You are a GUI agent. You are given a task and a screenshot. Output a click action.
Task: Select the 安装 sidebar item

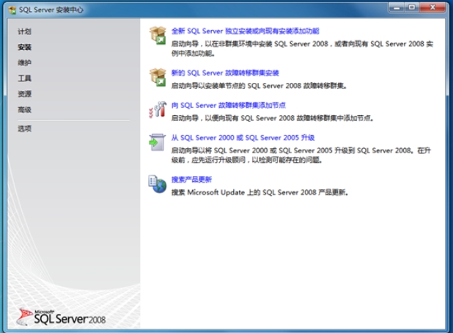tap(24, 47)
